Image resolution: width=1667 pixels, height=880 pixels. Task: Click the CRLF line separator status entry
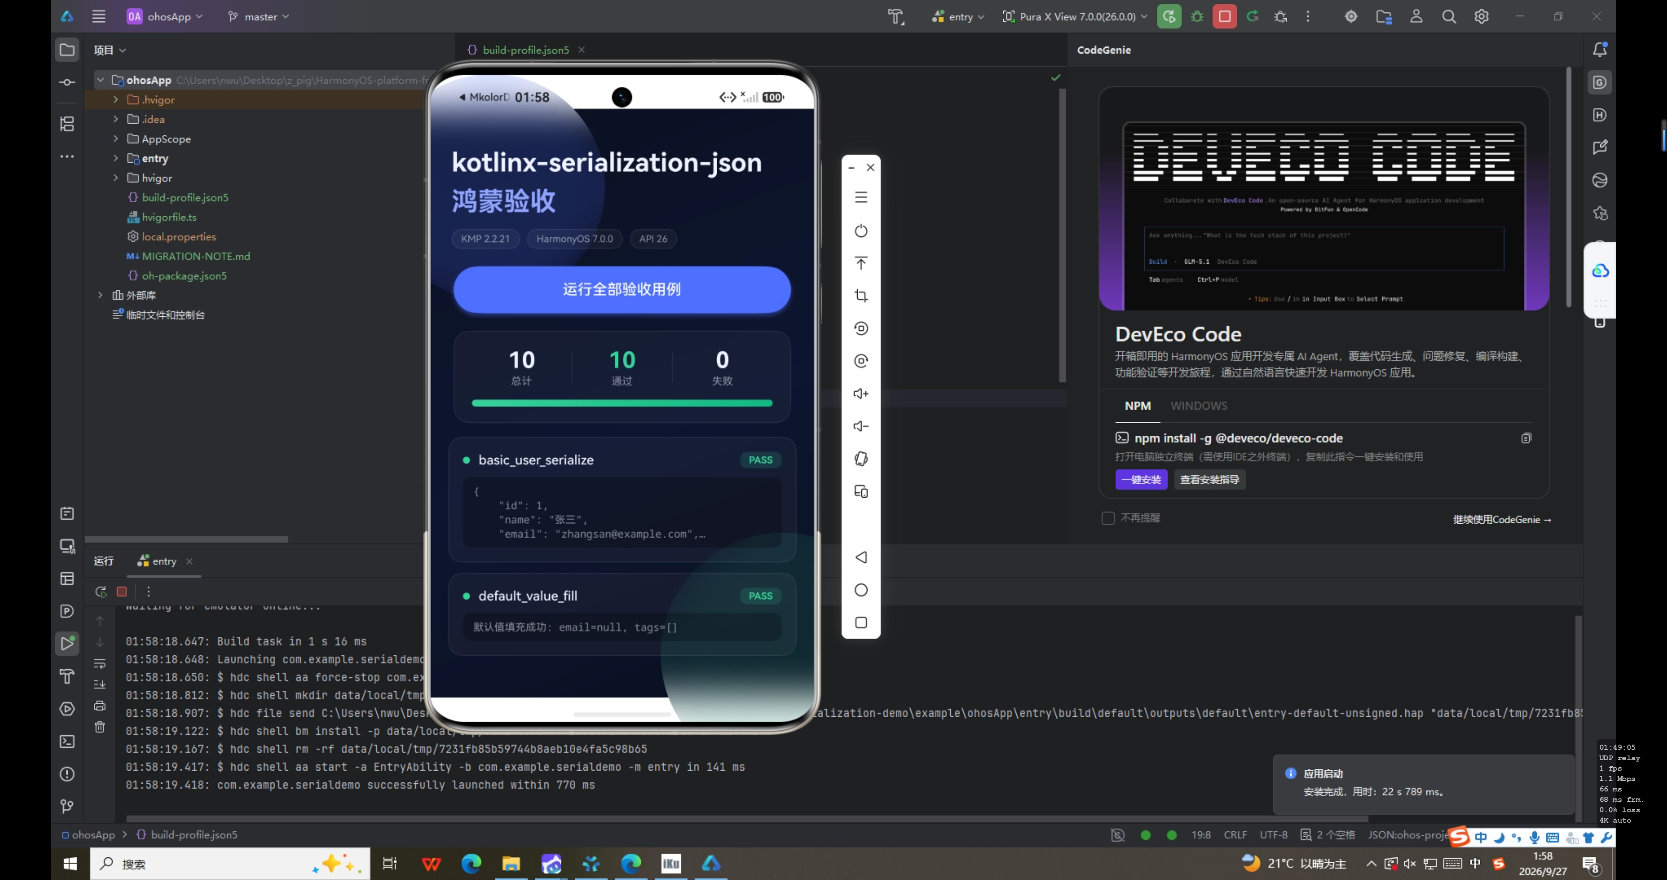point(1235,835)
